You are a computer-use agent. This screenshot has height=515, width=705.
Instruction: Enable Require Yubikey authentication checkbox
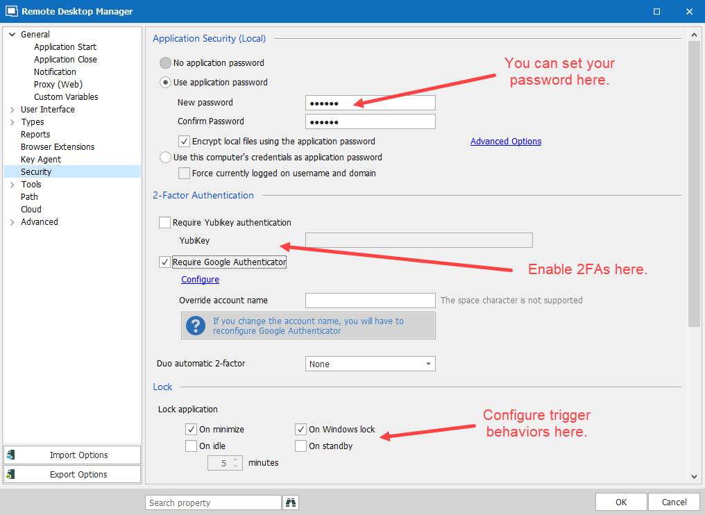(x=164, y=223)
